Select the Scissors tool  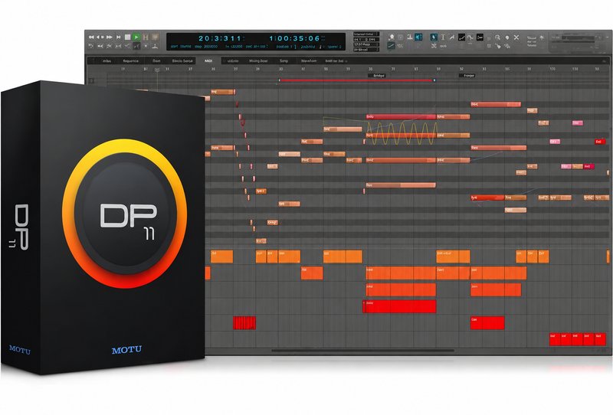[434, 46]
